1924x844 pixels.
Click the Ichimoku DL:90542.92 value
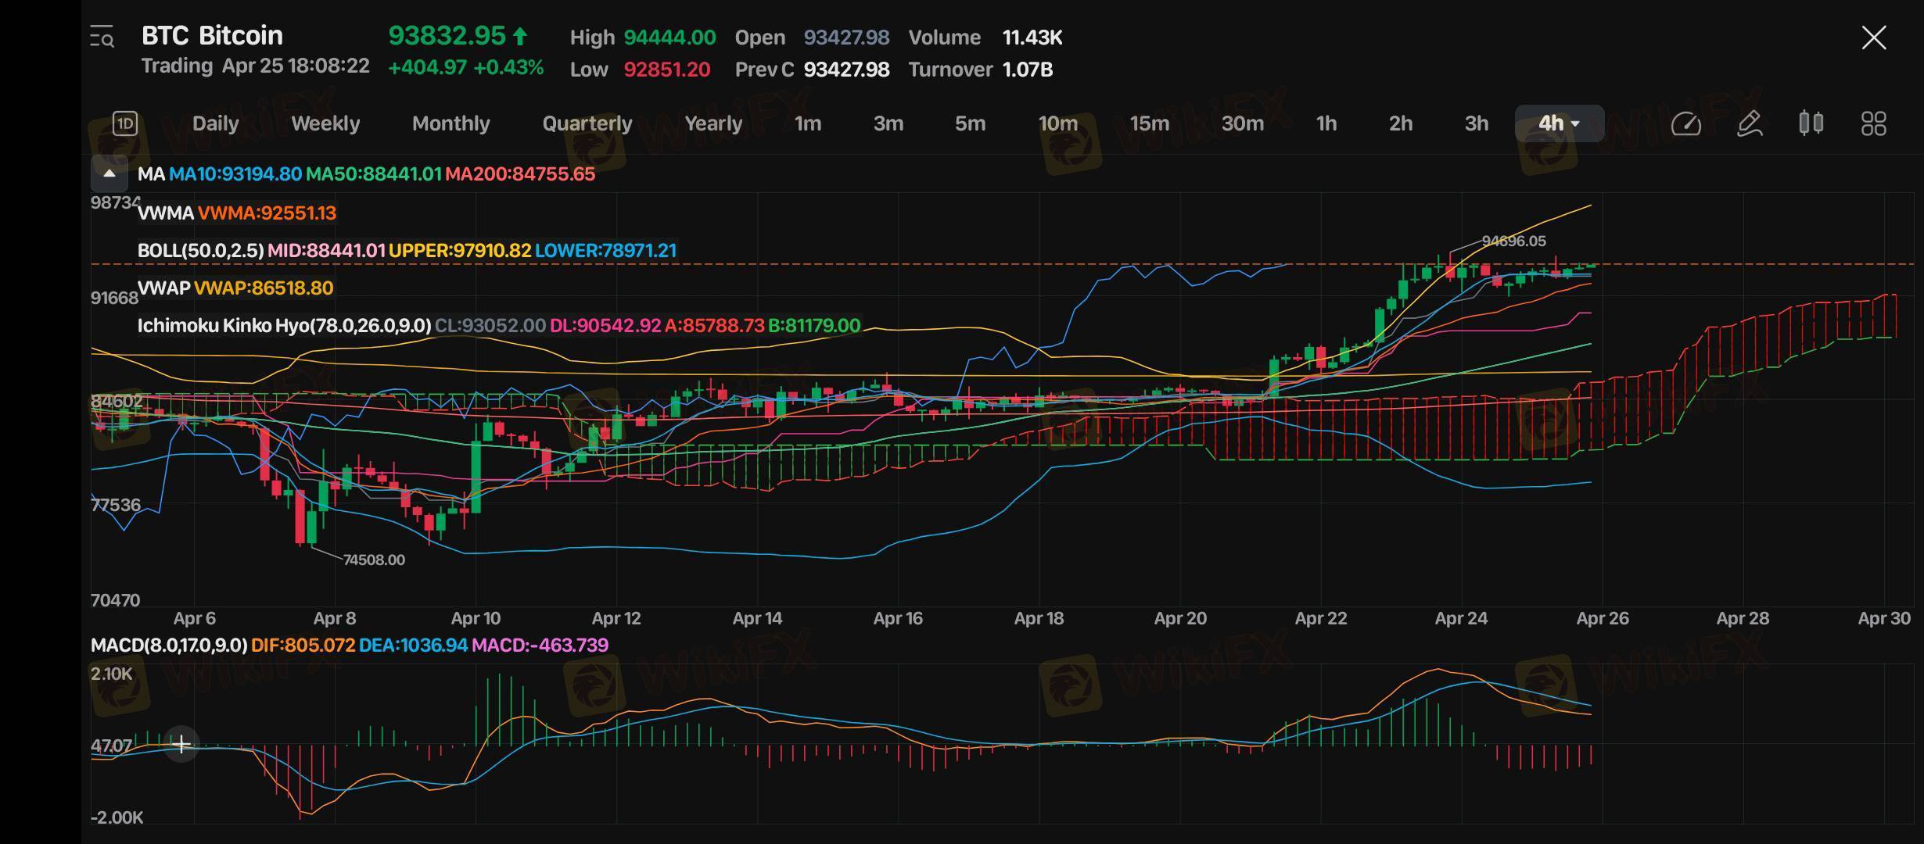(605, 326)
